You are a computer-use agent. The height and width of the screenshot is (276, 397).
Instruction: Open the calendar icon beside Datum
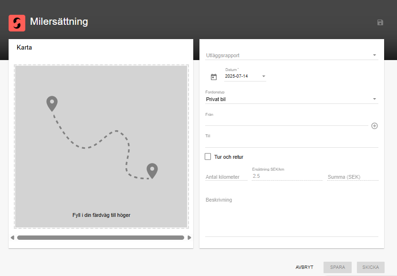tap(214, 77)
